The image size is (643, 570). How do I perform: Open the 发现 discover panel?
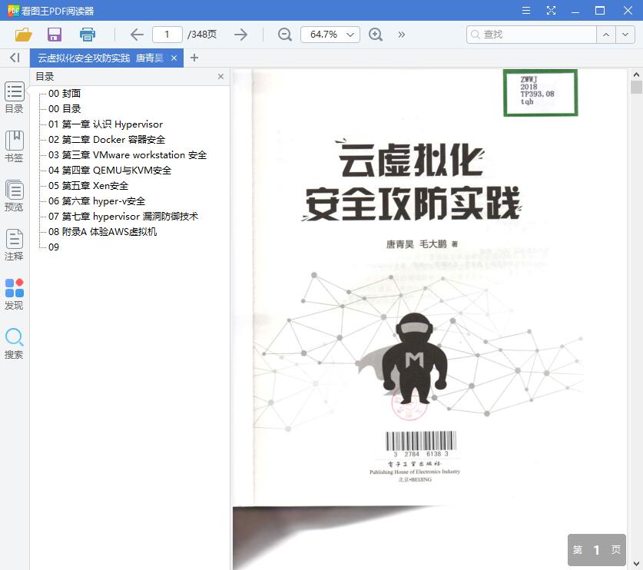(x=14, y=292)
